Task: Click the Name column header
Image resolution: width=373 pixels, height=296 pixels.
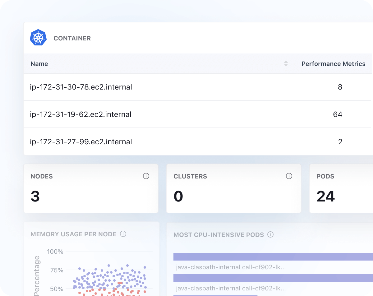Action: click(39, 64)
